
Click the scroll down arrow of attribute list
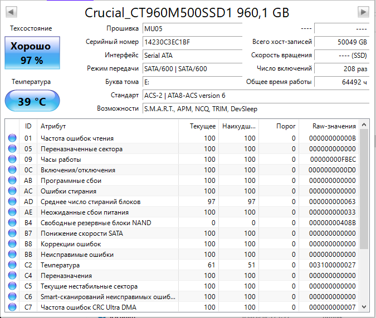pyautogui.click(x=364, y=306)
